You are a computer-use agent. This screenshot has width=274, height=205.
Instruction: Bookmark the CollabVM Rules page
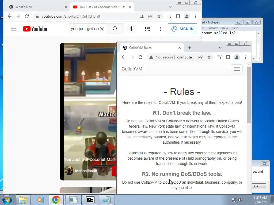(209, 57)
